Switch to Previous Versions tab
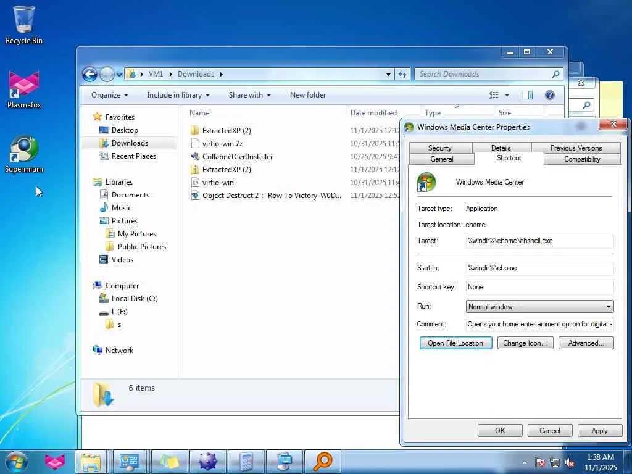The width and height of the screenshot is (632, 474). click(576, 148)
